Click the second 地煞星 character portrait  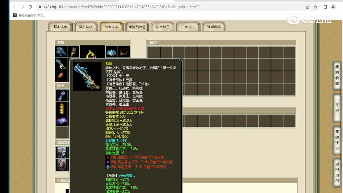61,165
